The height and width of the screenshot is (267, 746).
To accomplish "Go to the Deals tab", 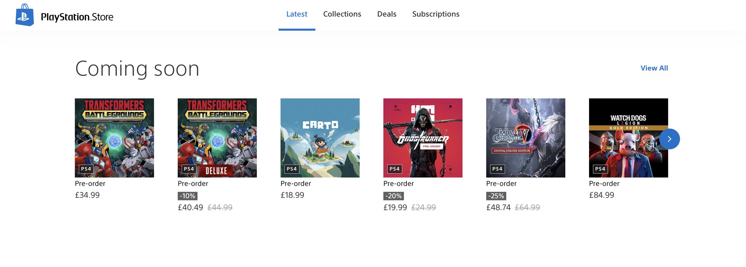I will 386,14.
